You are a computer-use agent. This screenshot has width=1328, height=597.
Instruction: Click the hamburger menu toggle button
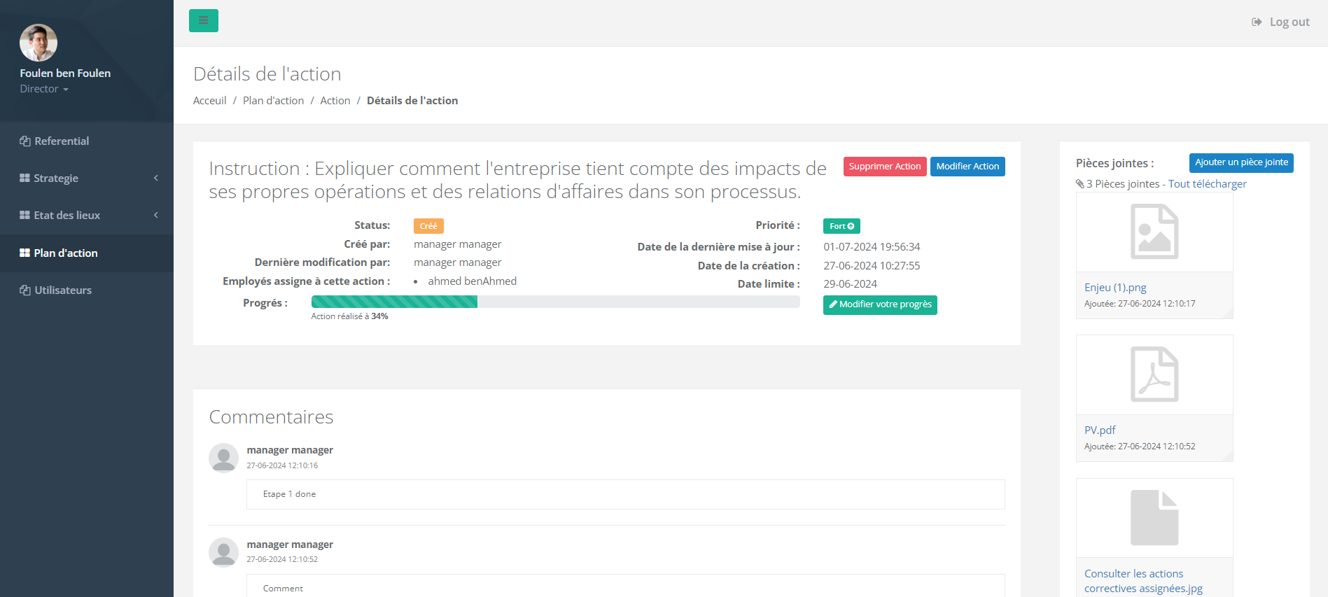[x=203, y=20]
